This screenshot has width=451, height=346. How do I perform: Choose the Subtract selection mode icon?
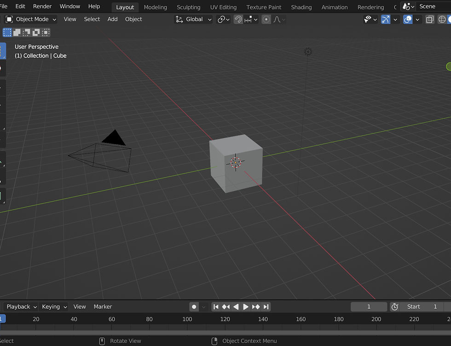[x=27, y=33]
